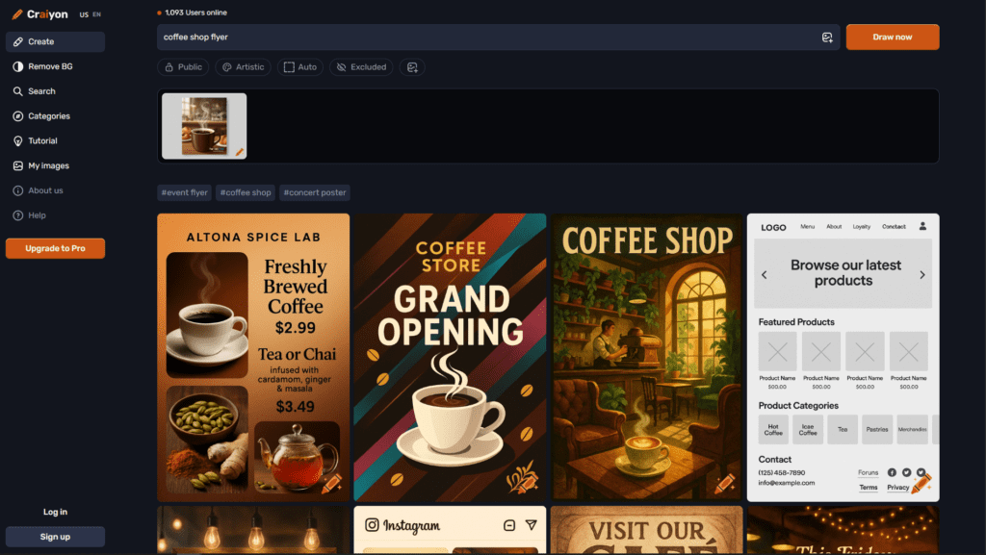Switch the language from EN
Screen dimensions: 986x555
[x=96, y=13]
